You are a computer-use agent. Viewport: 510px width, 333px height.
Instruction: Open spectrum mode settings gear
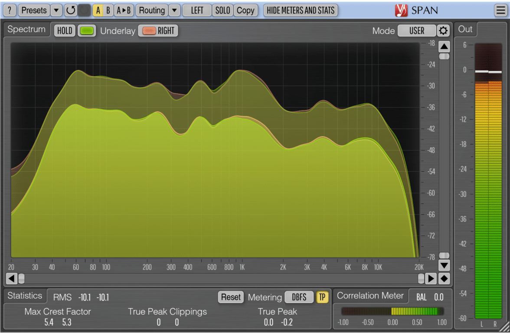tap(443, 31)
